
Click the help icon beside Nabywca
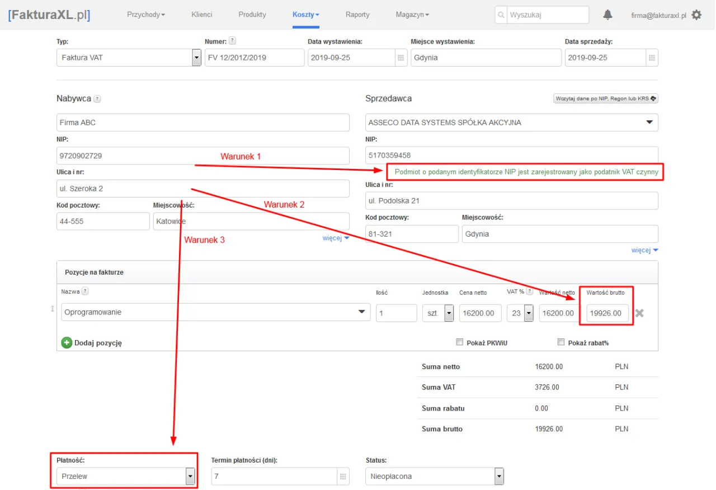[97, 99]
